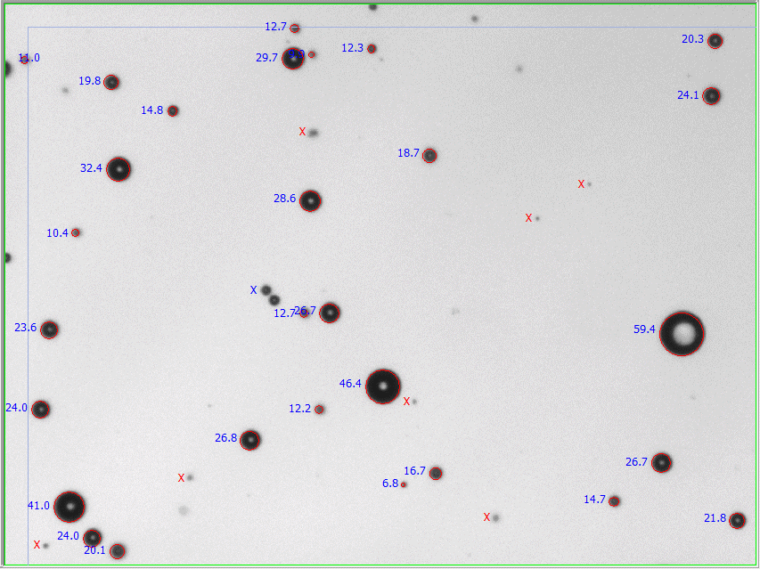
Task: Click the particle labeled 21.8
Action: tap(737, 520)
